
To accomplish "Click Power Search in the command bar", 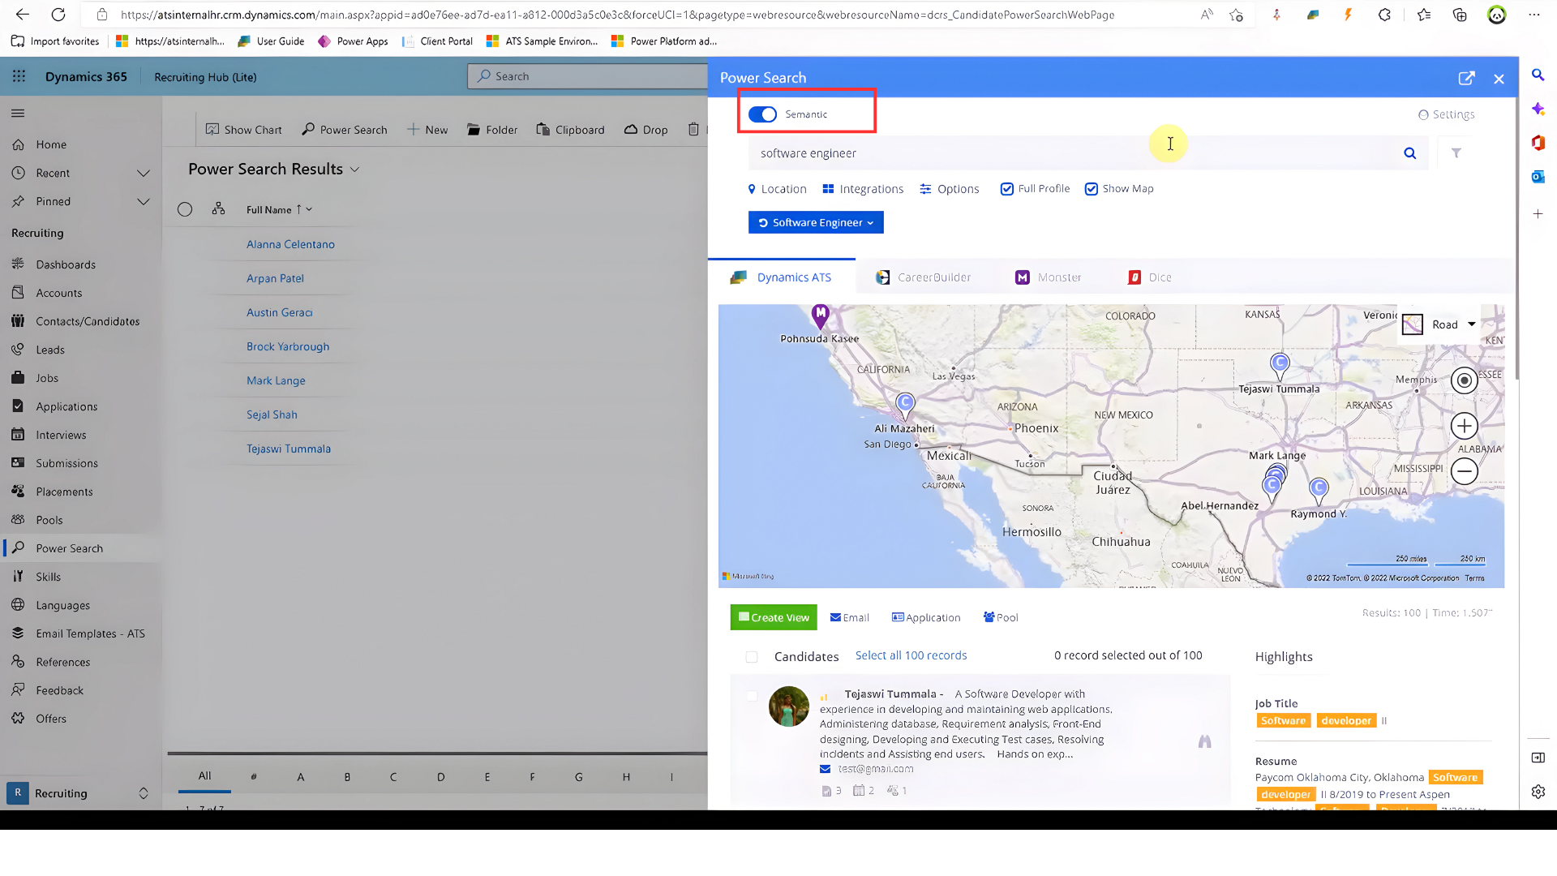I will (345, 130).
